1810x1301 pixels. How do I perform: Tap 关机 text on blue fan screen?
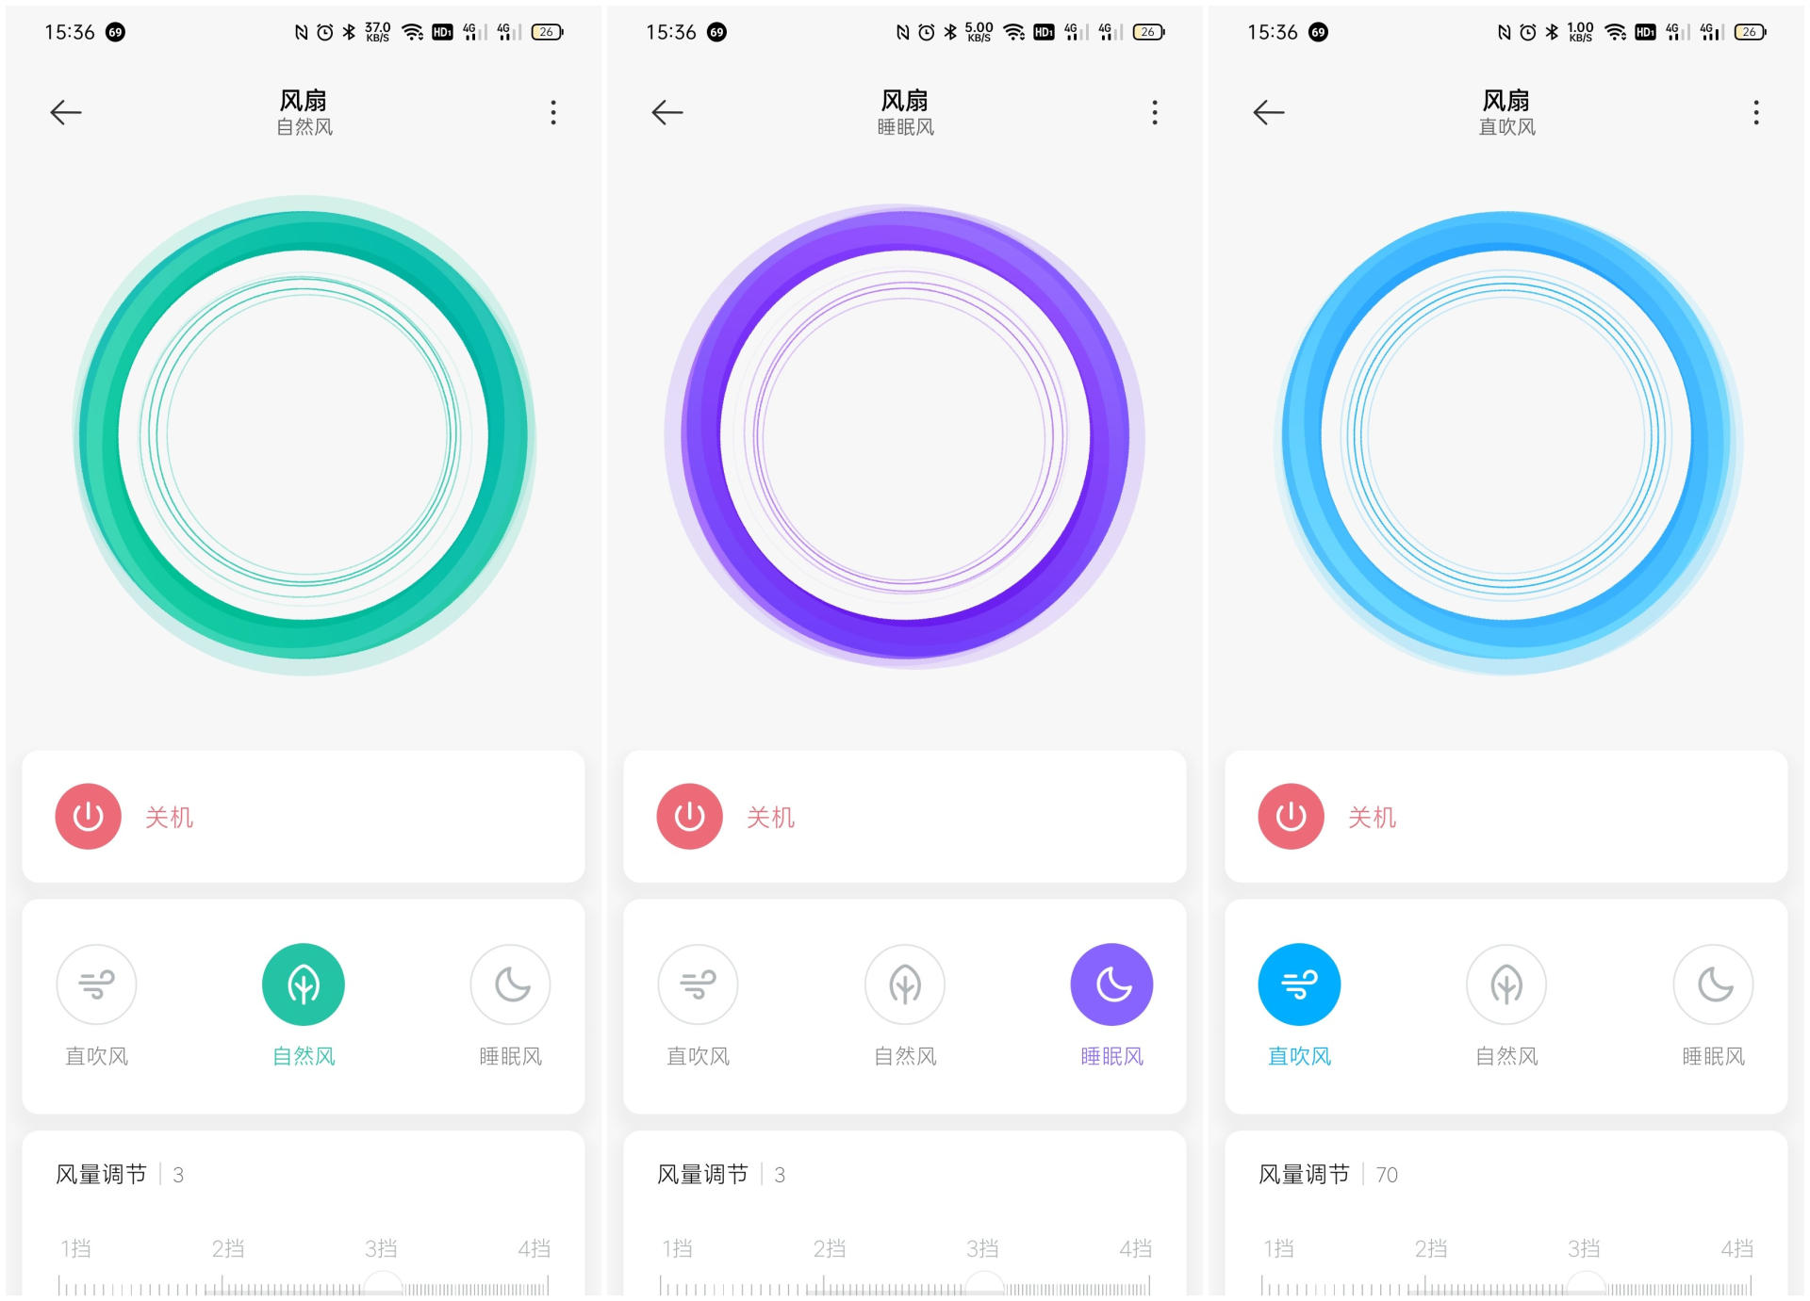(x=1373, y=817)
